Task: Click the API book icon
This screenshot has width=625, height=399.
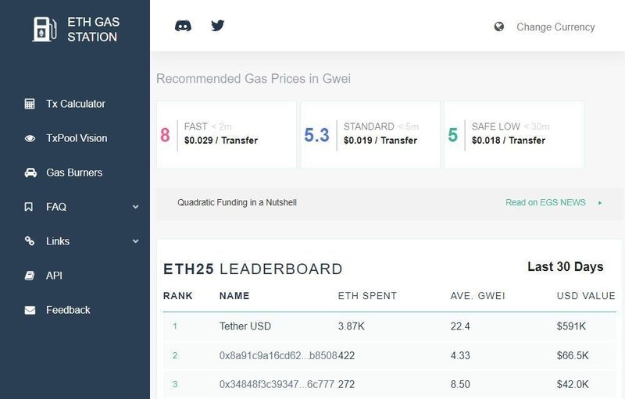Action: 30,276
